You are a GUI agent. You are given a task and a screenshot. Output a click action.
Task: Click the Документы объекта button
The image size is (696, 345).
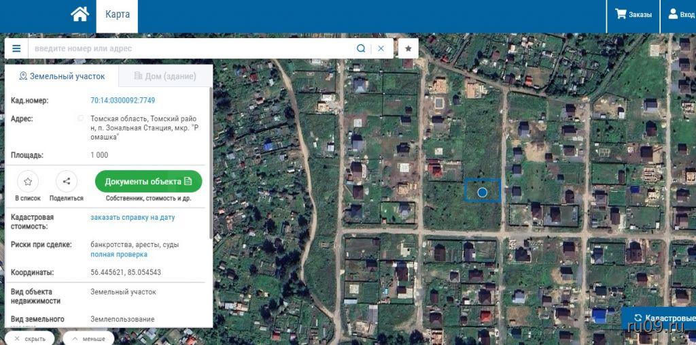[x=149, y=182]
